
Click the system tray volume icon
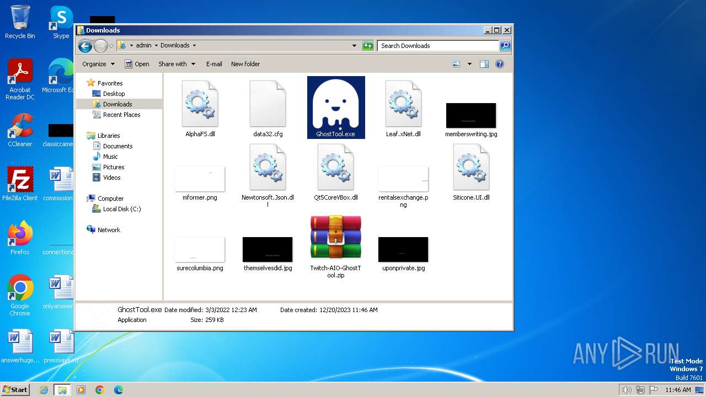(x=627, y=390)
